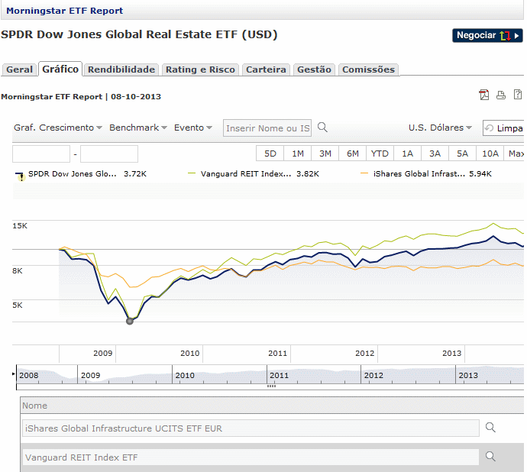Switch to the Gestão tab

coord(314,70)
